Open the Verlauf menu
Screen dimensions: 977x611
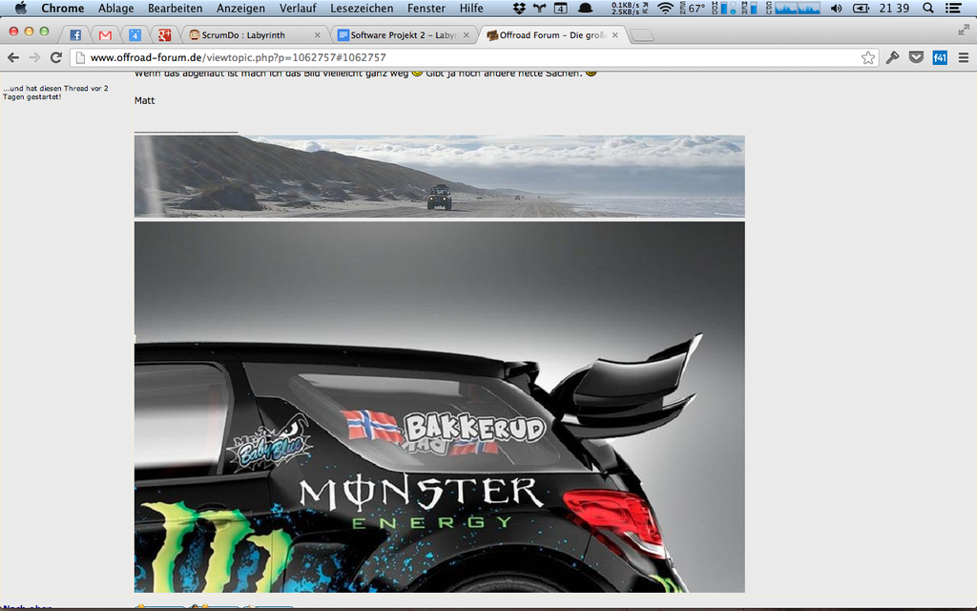pyautogui.click(x=298, y=8)
